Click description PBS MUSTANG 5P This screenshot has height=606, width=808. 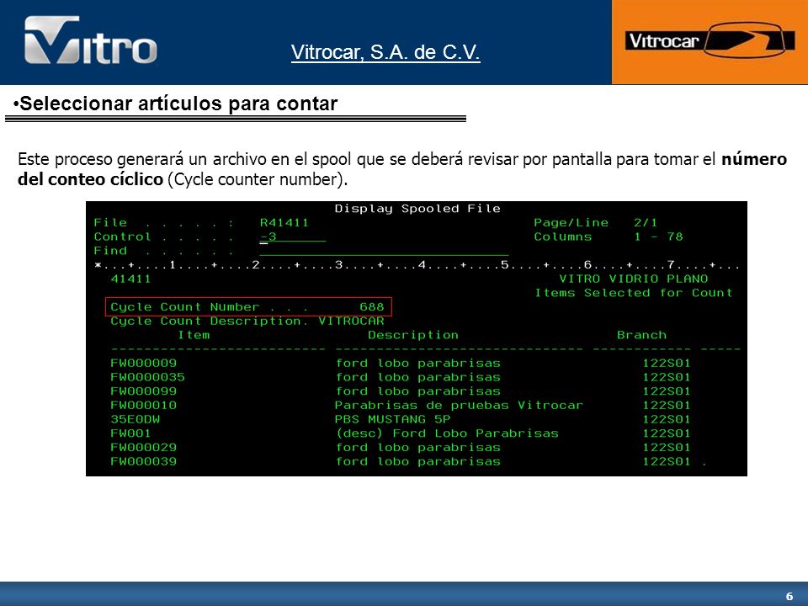click(x=393, y=419)
